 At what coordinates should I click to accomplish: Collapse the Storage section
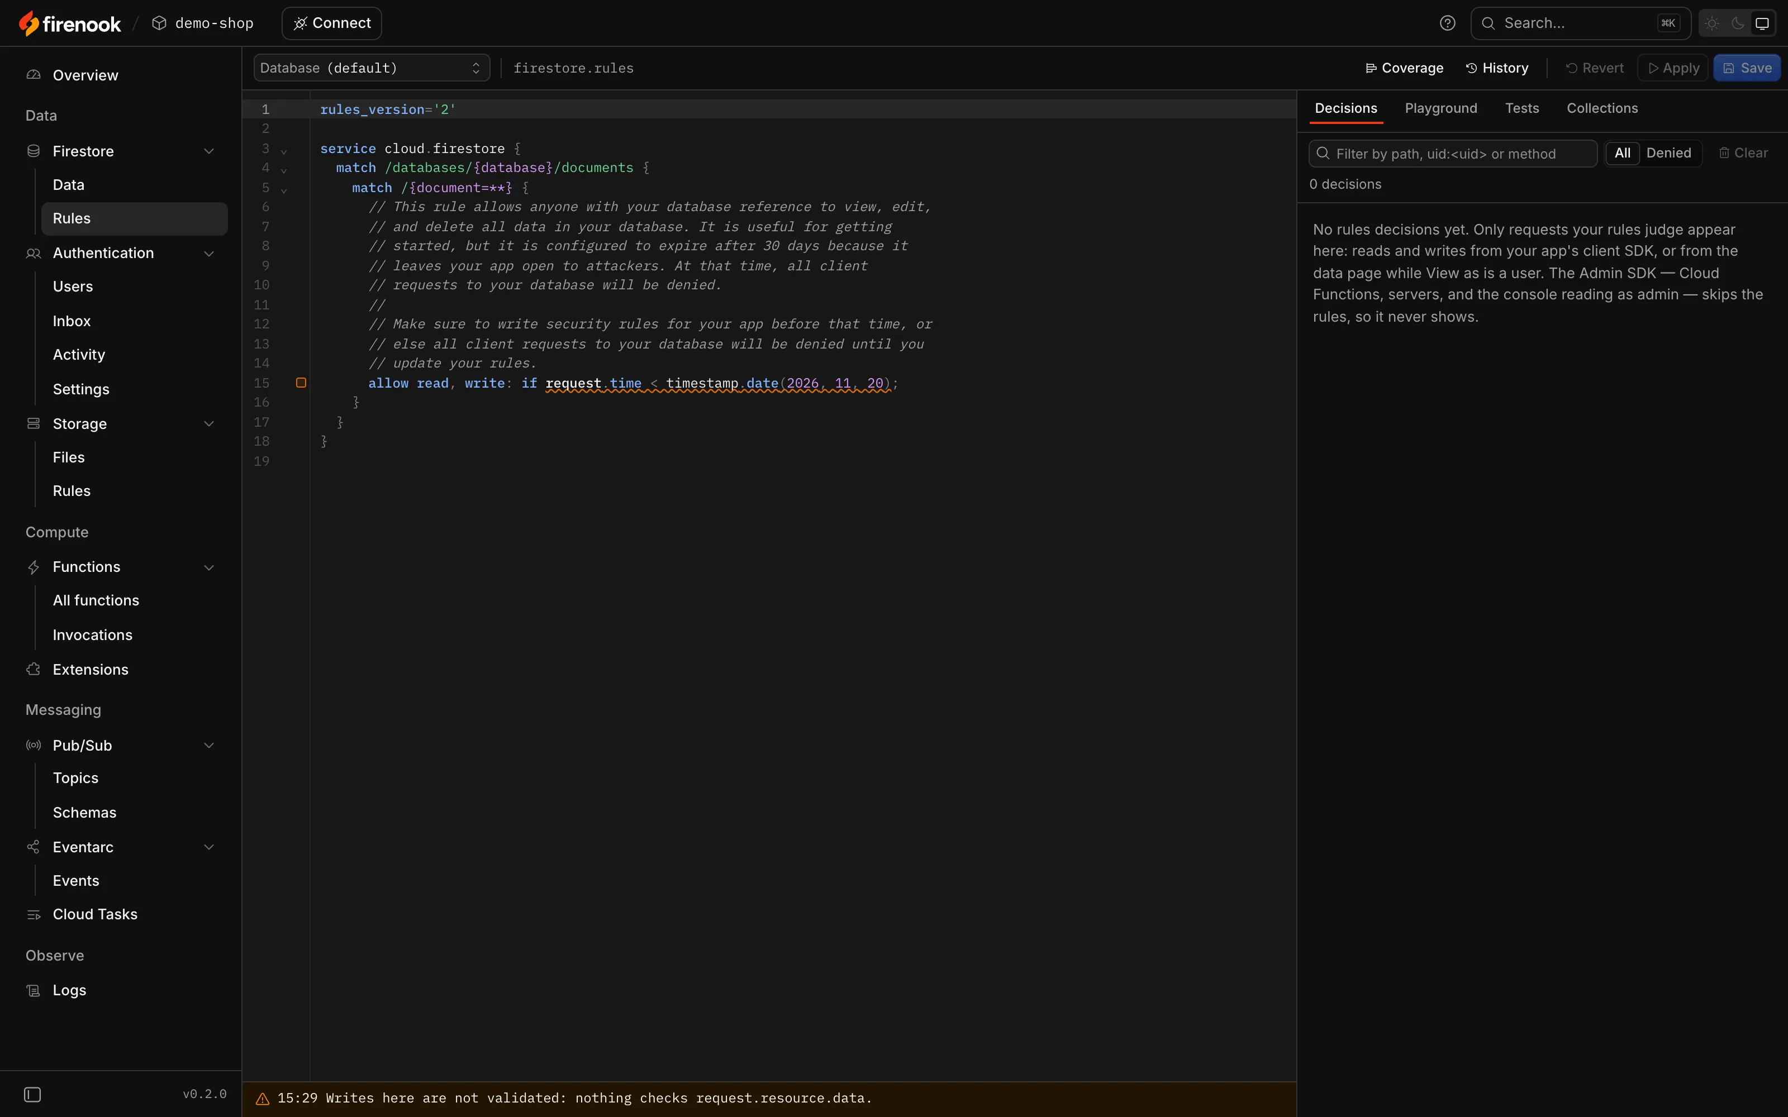(x=209, y=424)
